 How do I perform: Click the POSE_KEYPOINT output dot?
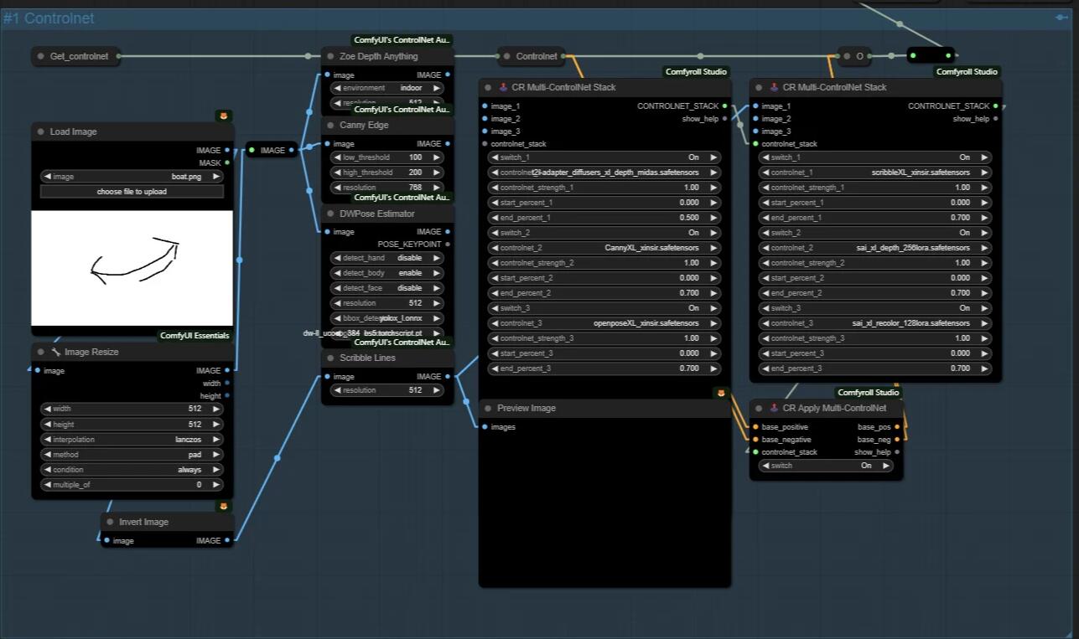448,244
